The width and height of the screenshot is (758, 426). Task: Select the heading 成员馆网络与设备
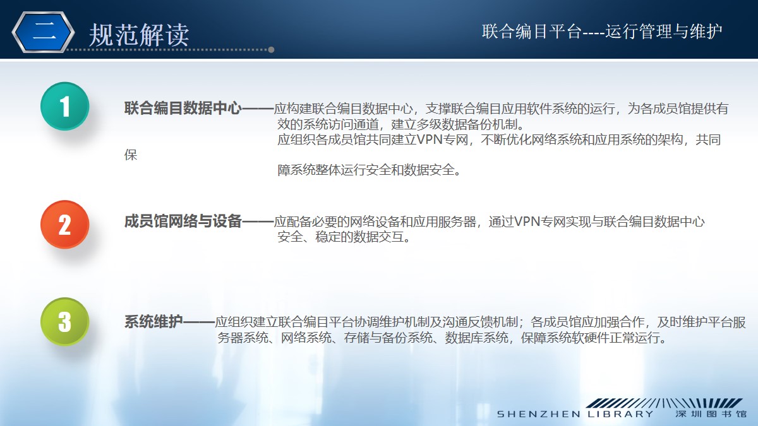coord(183,222)
